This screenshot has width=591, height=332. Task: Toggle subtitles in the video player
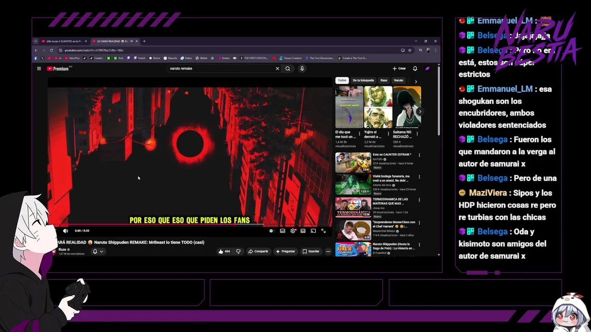(282, 231)
